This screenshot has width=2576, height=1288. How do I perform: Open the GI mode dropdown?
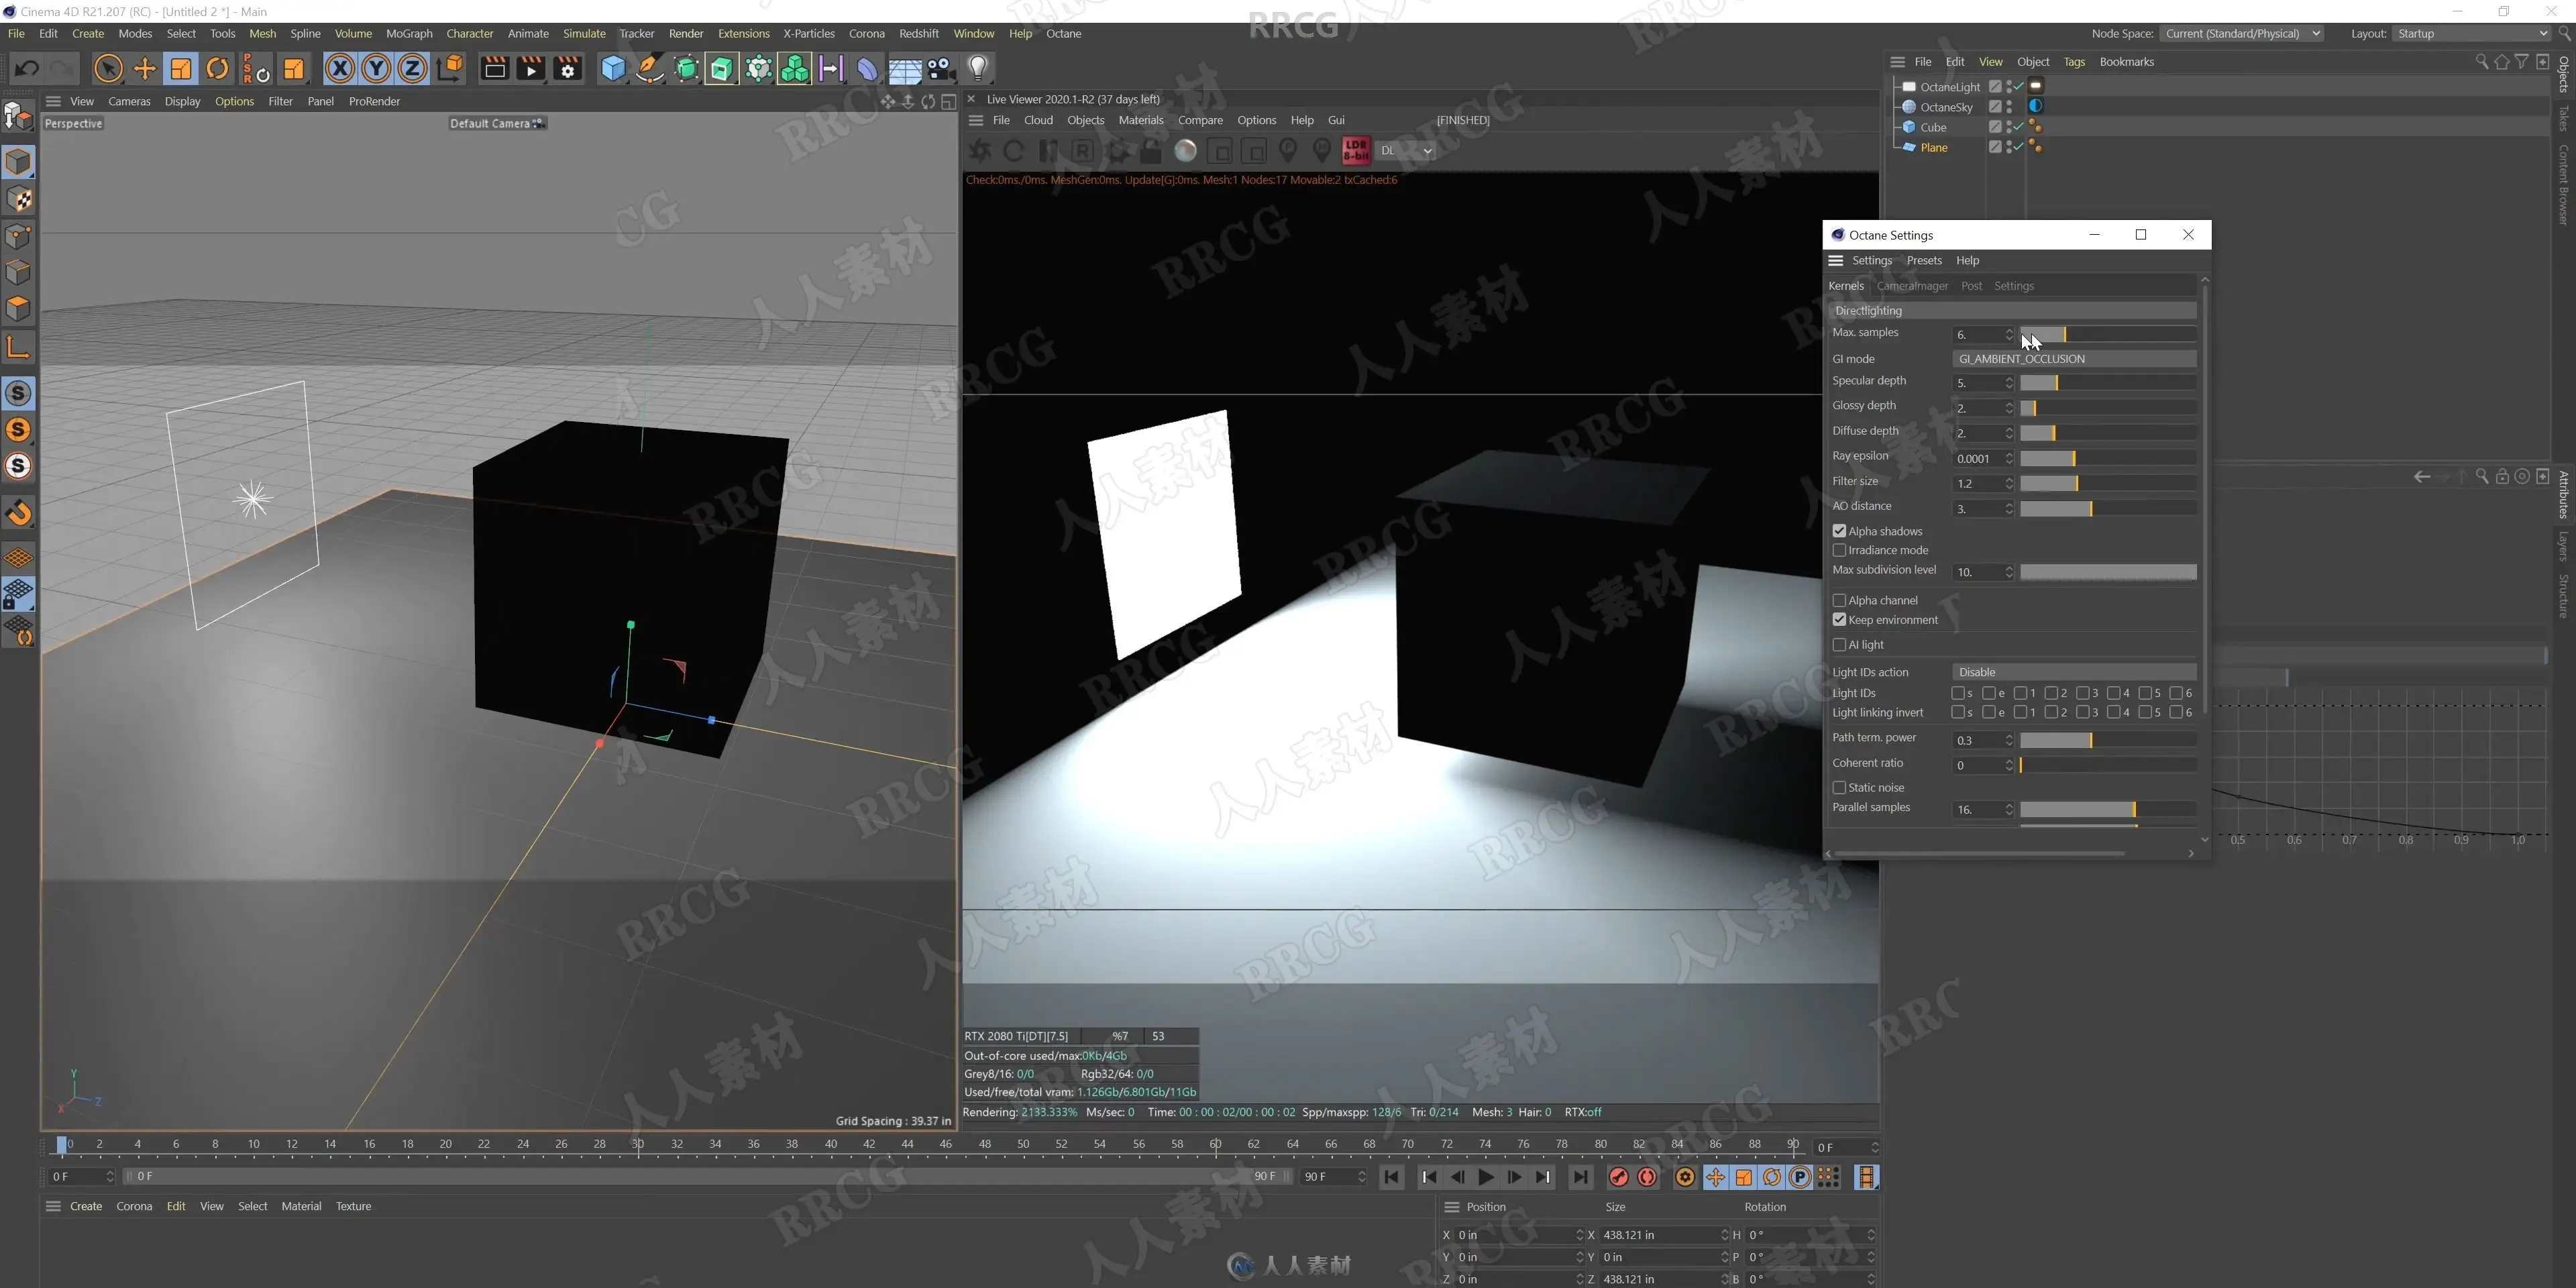pyautogui.click(x=2073, y=358)
